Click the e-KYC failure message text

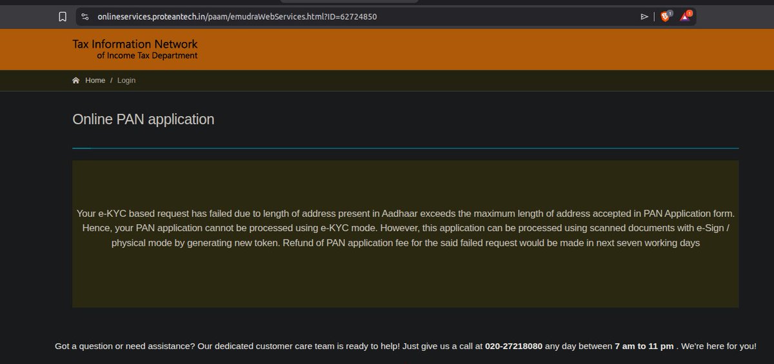pos(406,228)
